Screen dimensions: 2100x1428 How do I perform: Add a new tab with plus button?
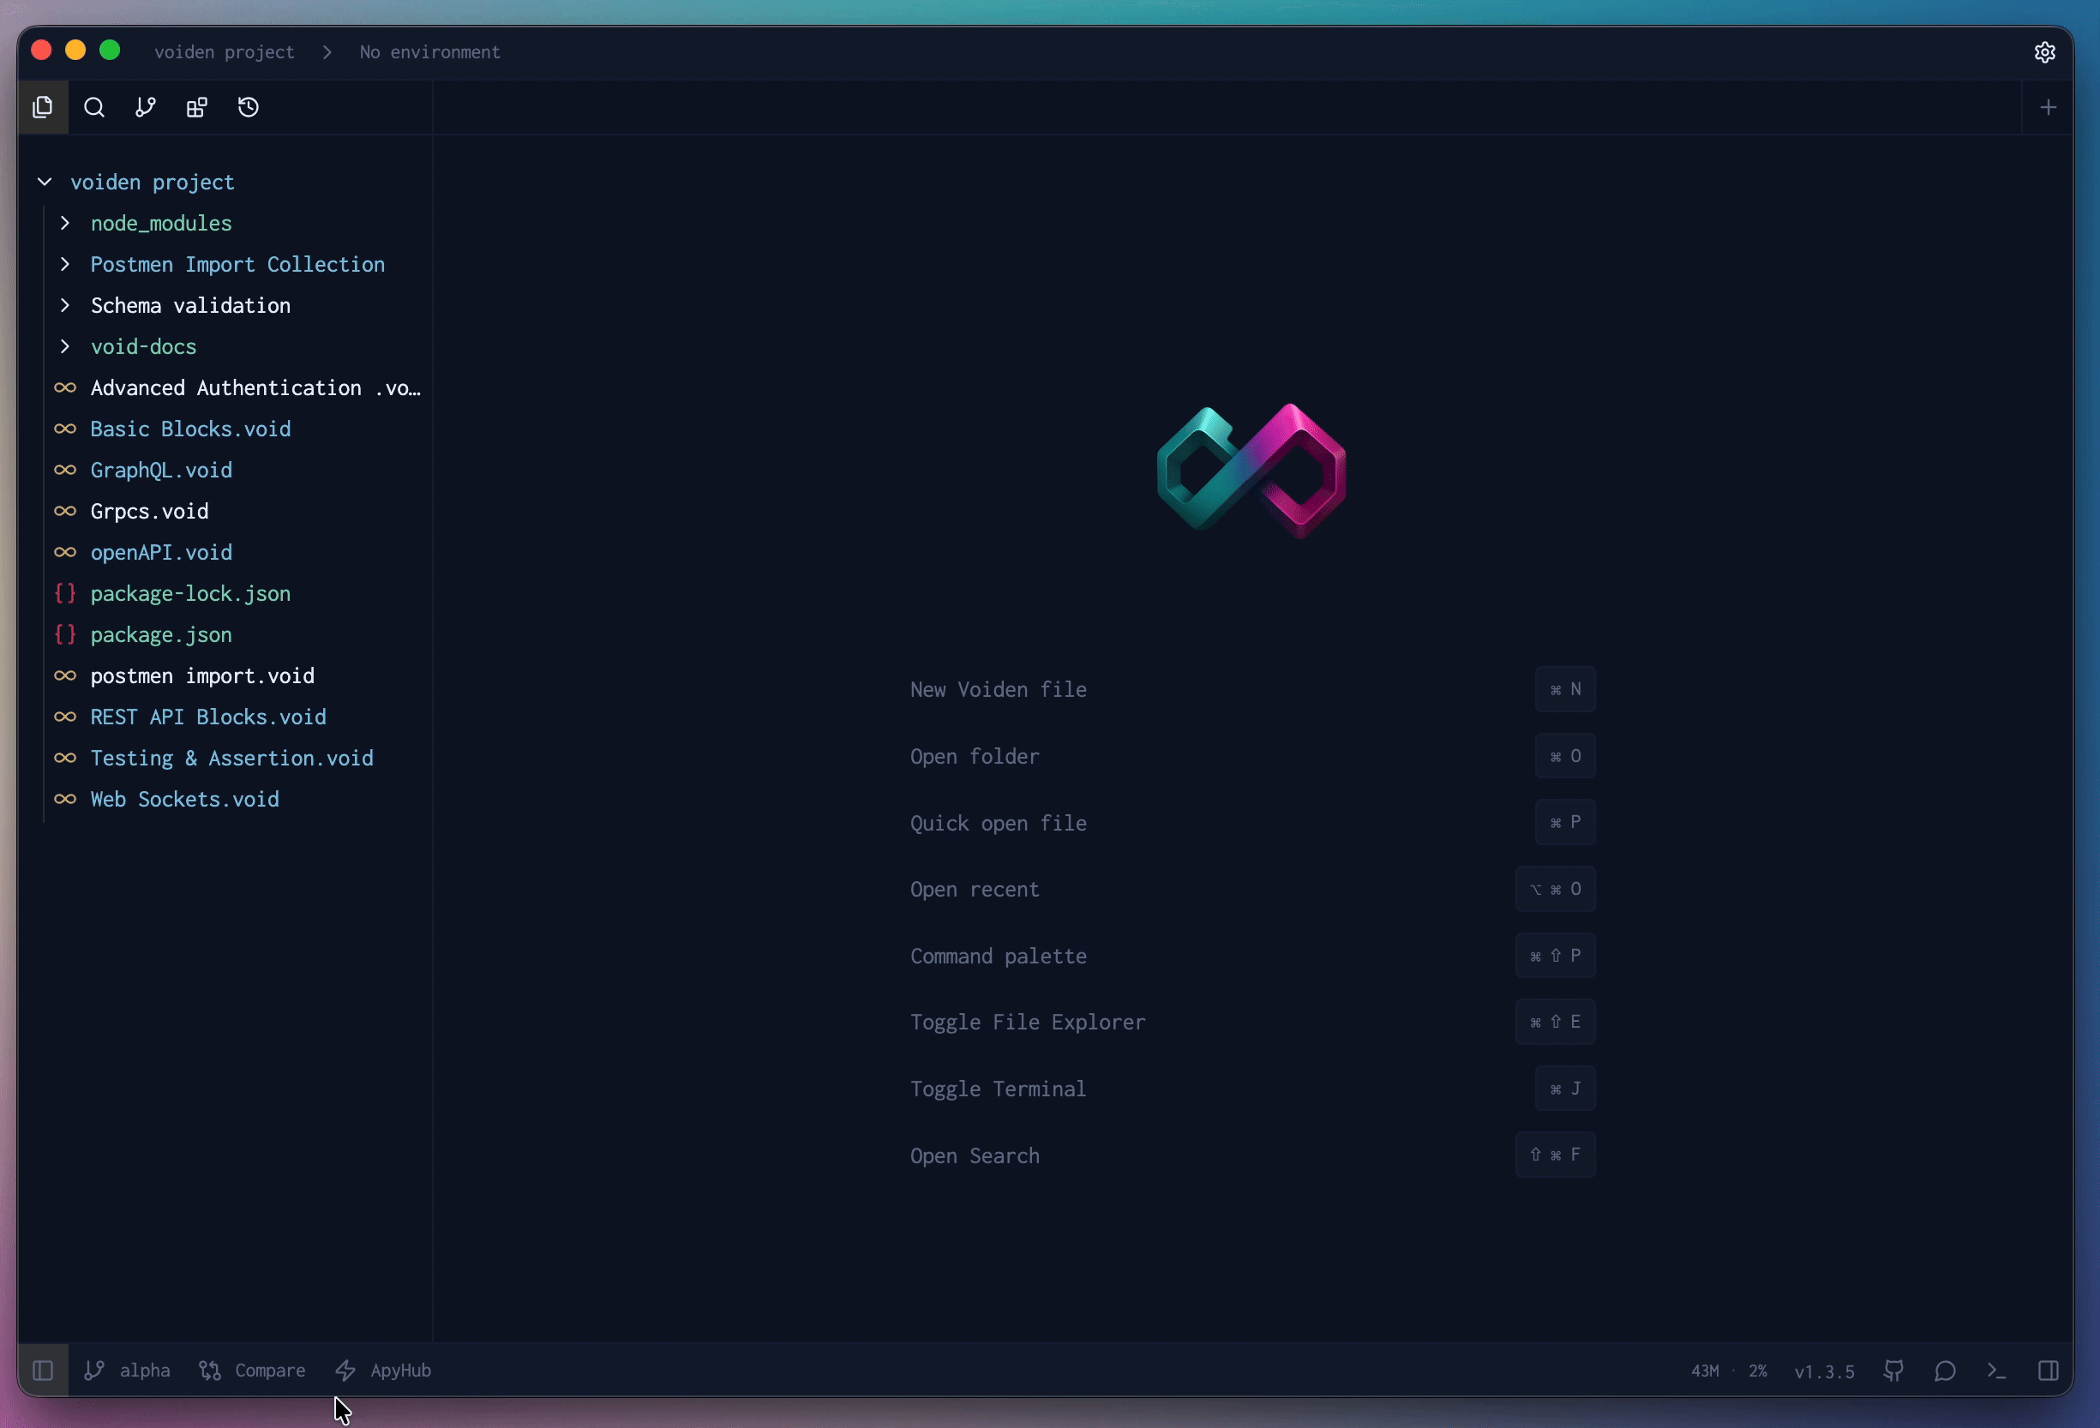[2048, 107]
